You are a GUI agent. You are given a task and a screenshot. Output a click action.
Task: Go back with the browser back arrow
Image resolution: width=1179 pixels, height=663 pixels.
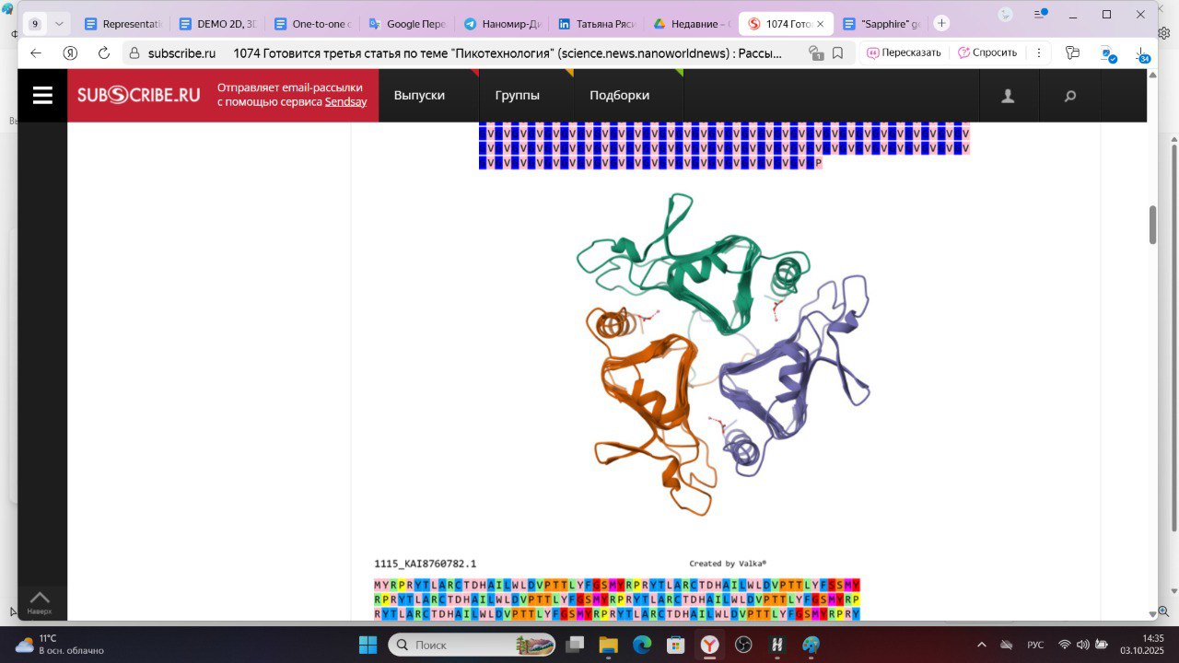tap(36, 53)
